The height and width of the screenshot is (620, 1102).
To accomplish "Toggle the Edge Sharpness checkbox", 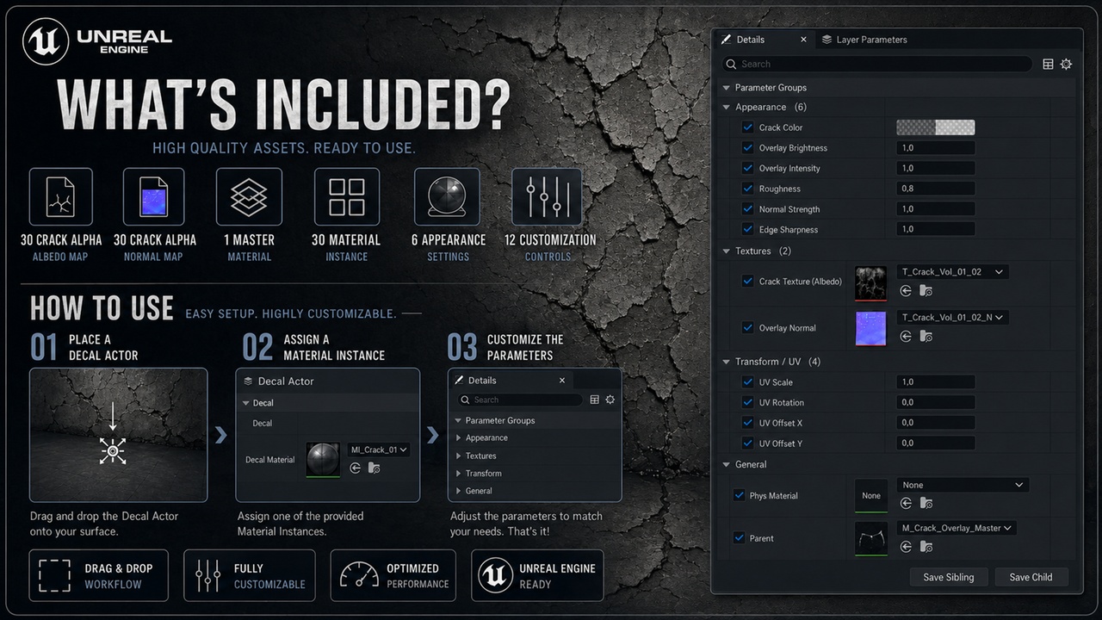I will [747, 230].
